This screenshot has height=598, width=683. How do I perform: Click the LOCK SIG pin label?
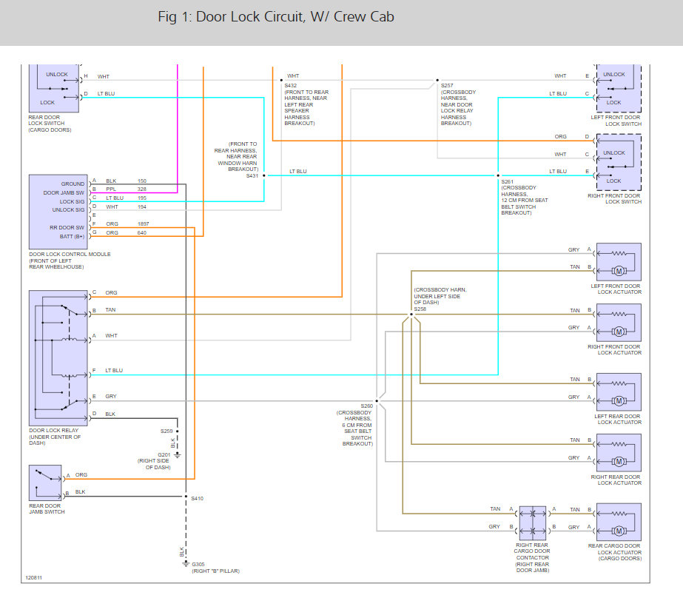[72, 201]
